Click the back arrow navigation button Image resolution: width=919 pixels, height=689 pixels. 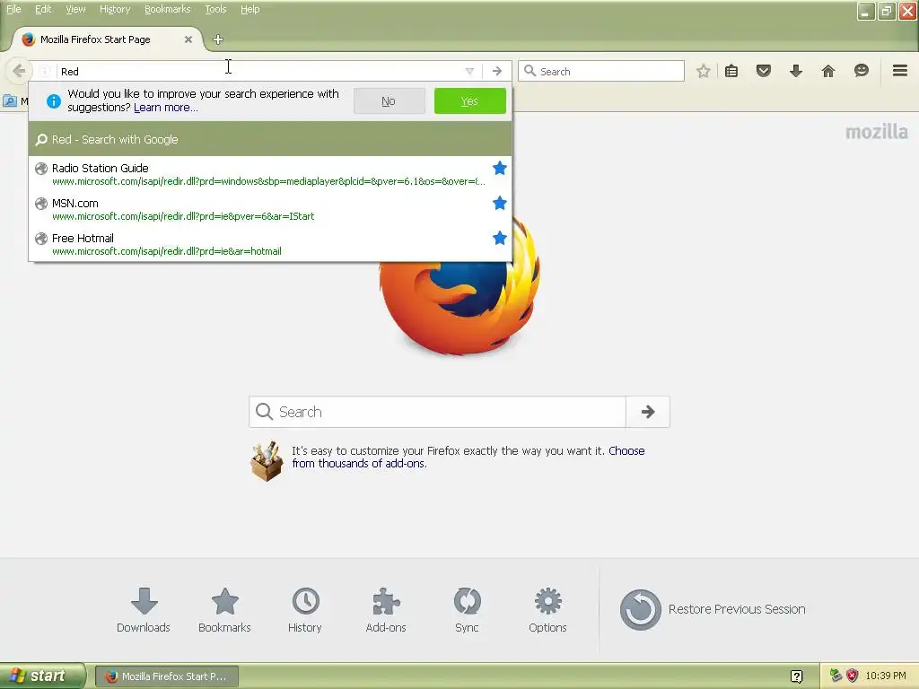point(18,72)
